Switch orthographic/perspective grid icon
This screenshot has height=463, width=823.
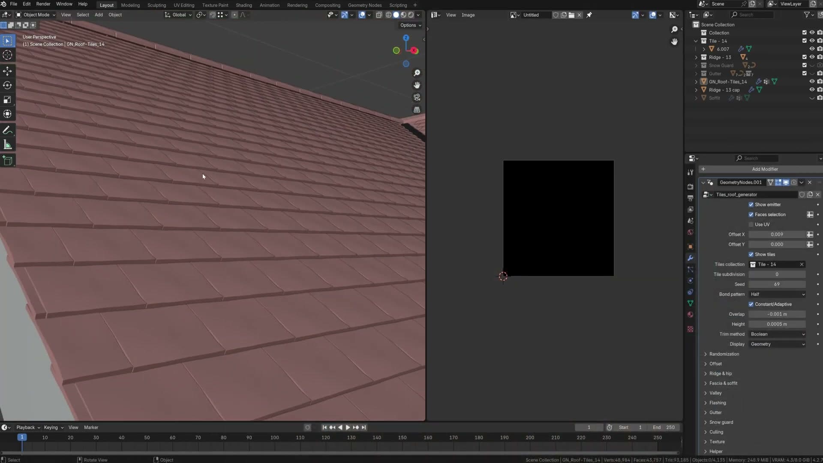[x=417, y=110]
